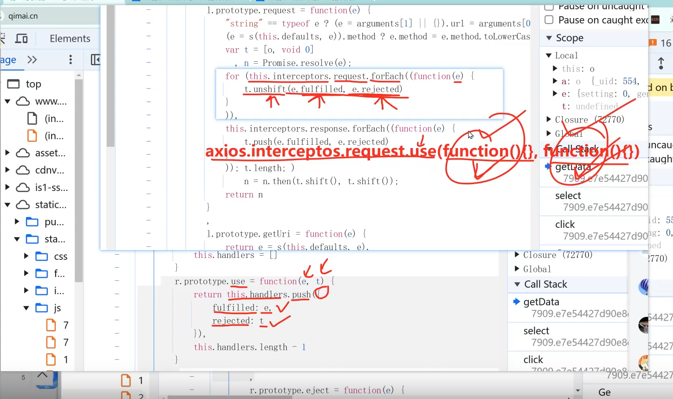Click the 't: undefined' variable row
Image resolution: width=673 pixels, height=399 pixels.
pos(590,106)
